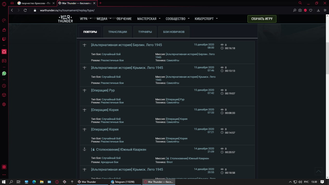329x185 pixels.
Task: Click the War Thunder logo
Action: point(65,19)
